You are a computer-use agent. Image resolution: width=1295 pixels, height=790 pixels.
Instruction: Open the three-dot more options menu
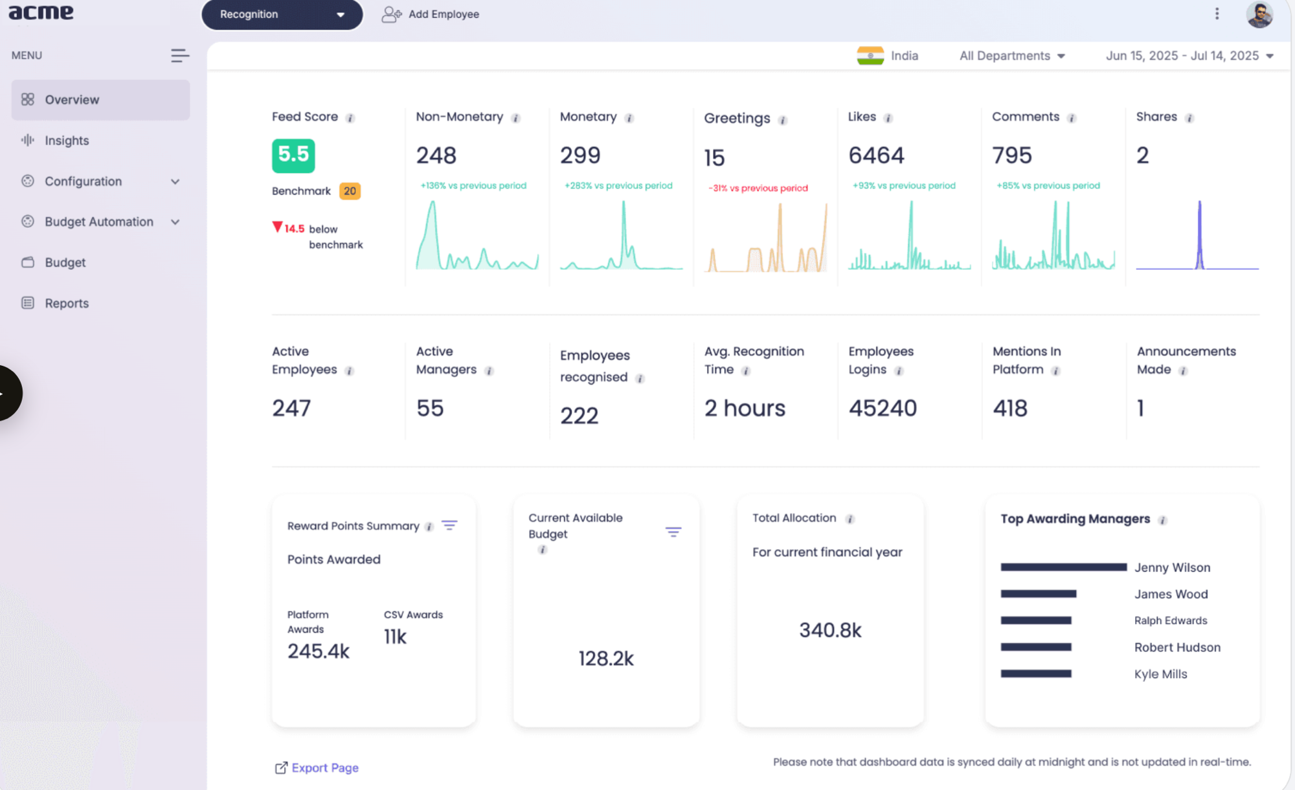coord(1217,14)
